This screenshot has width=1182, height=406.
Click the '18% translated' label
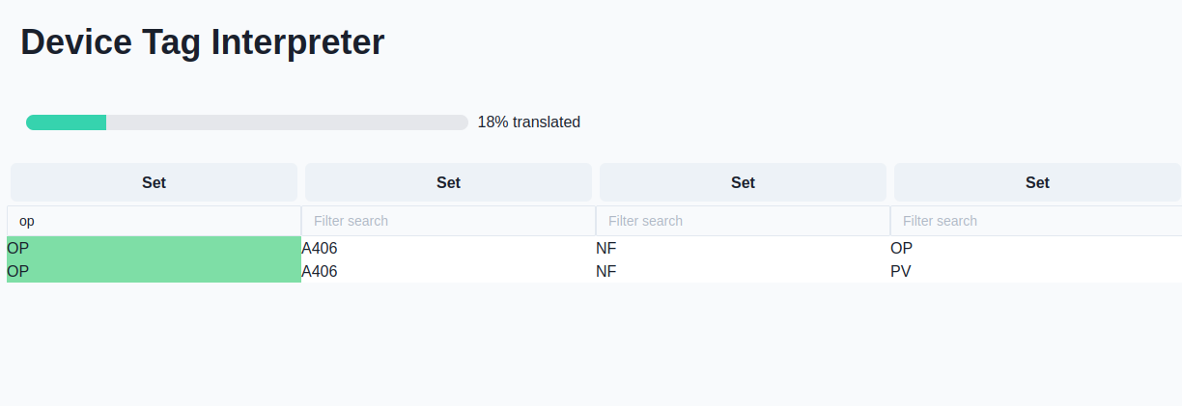click(529, 122)
